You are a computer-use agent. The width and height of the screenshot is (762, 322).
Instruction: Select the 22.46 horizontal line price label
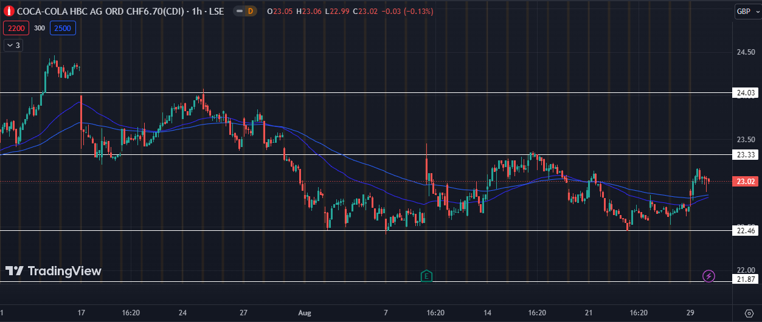click(746, 230)
